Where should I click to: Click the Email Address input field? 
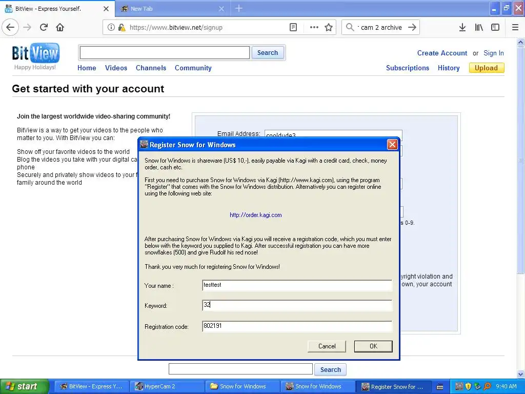(x=333, y=134)
